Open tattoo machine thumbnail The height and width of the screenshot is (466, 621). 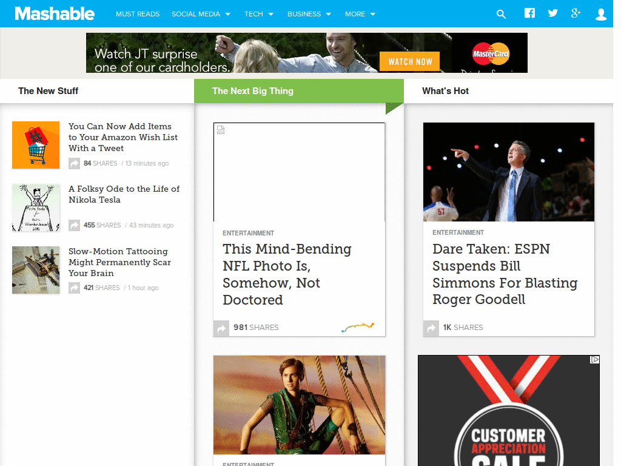point(36,270)
